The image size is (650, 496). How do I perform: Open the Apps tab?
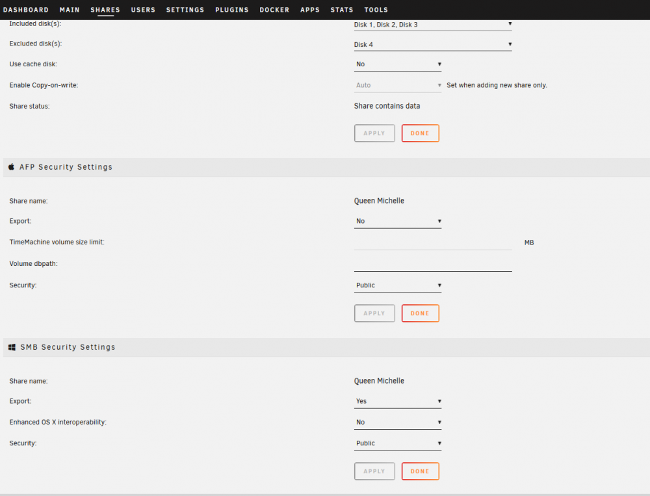(310, 10)
